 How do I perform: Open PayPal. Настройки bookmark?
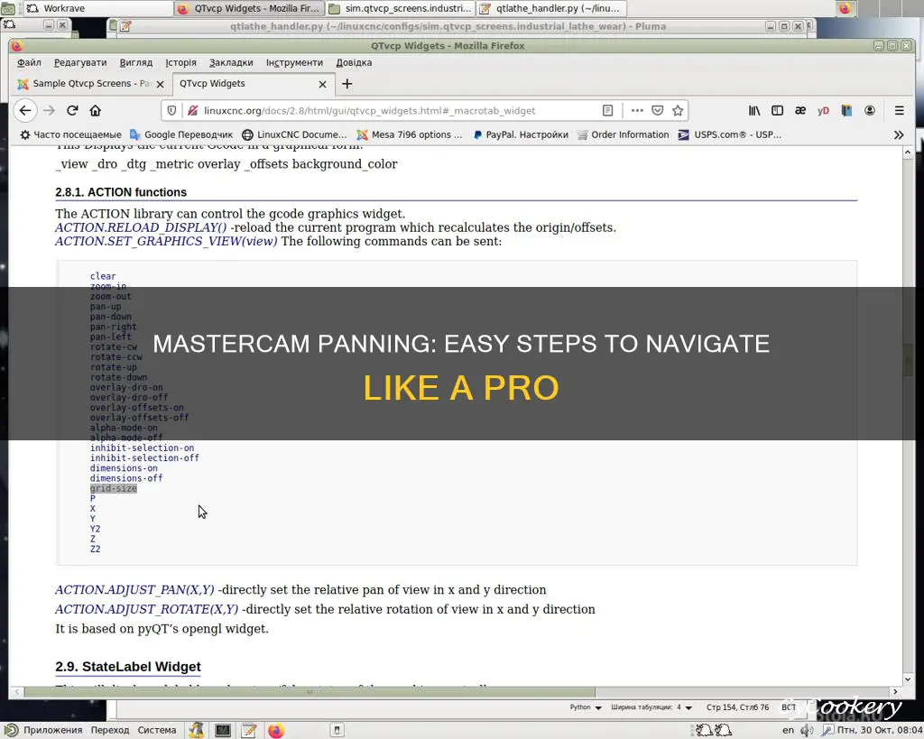(521, 135)
